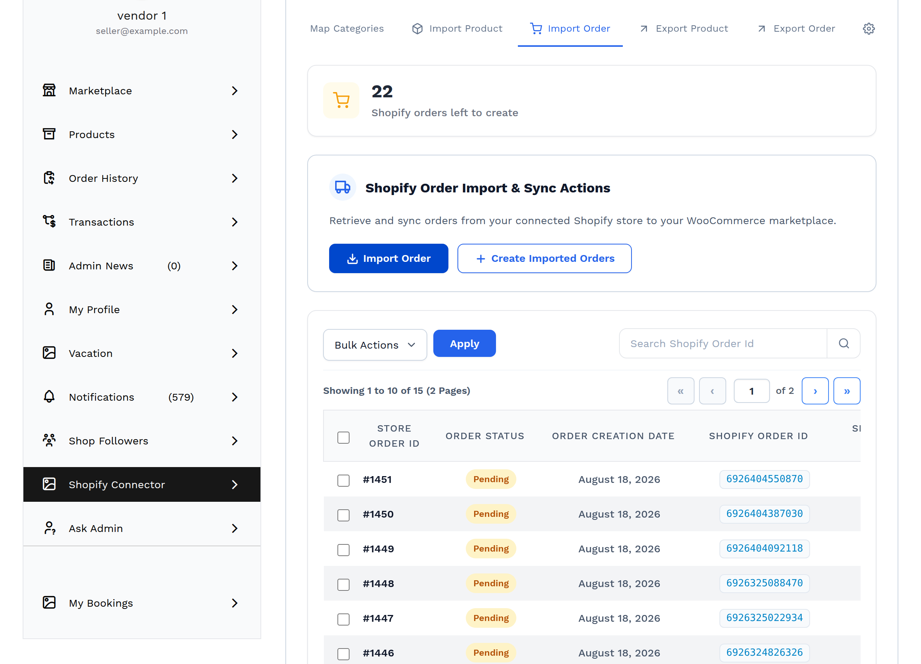Open Shopify order 6926325022934 link

click(765, 618)
